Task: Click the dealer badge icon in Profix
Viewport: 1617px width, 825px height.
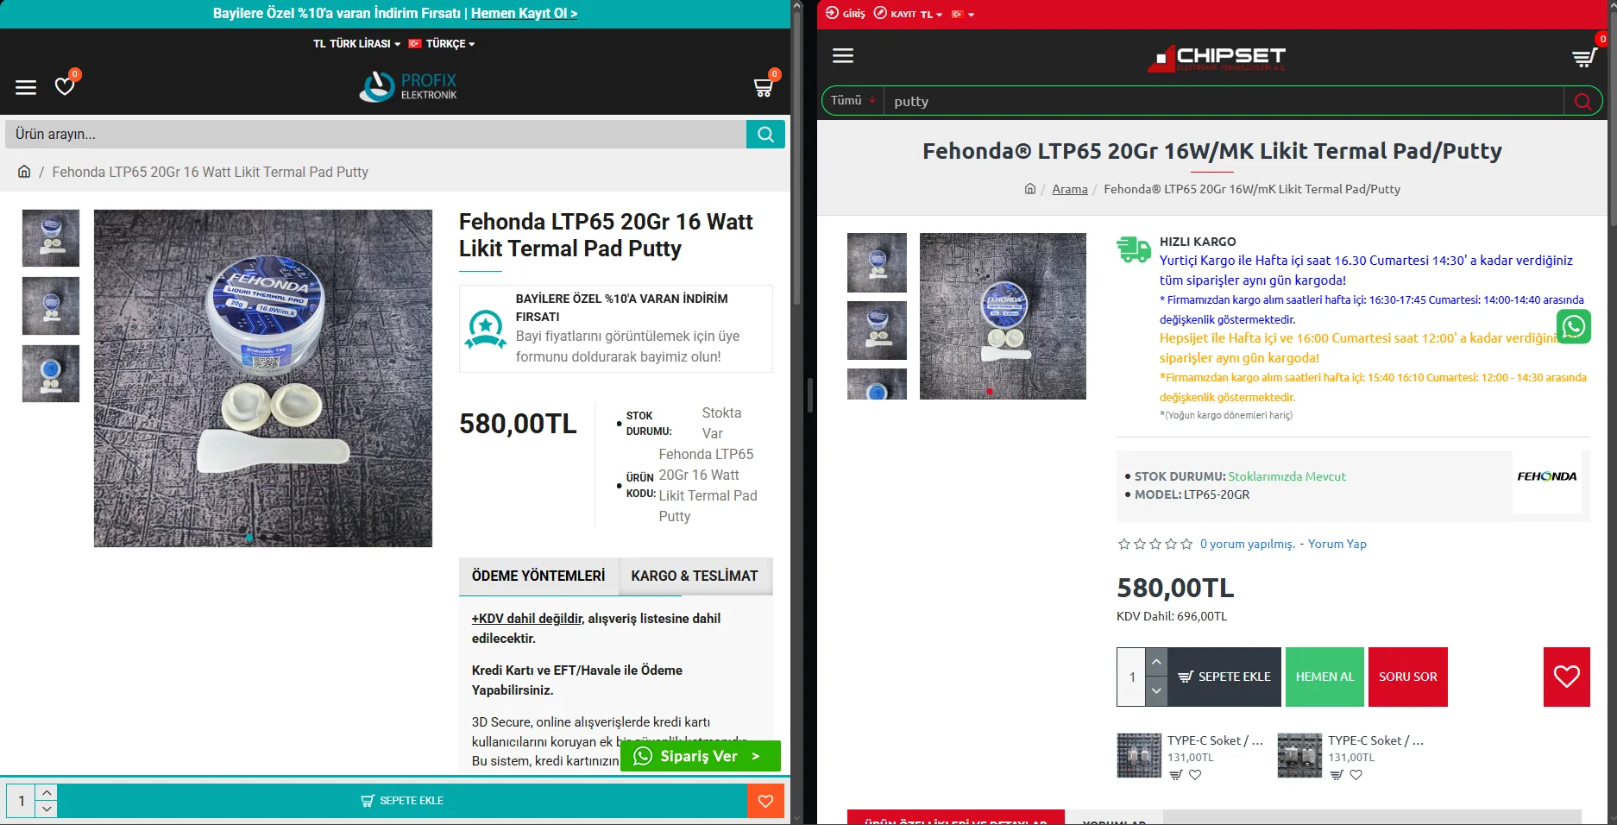Action: [x=486, y=330]
